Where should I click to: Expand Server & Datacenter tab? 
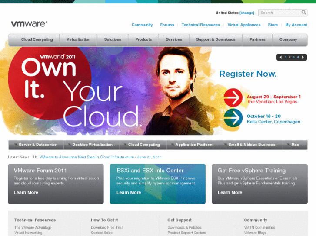pos(36,145)
